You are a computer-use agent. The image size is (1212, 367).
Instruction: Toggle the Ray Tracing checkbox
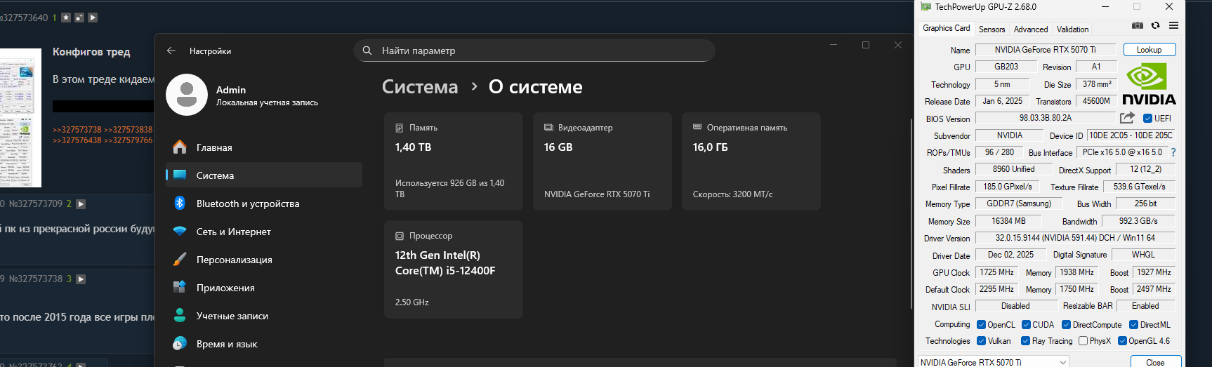1026,341
